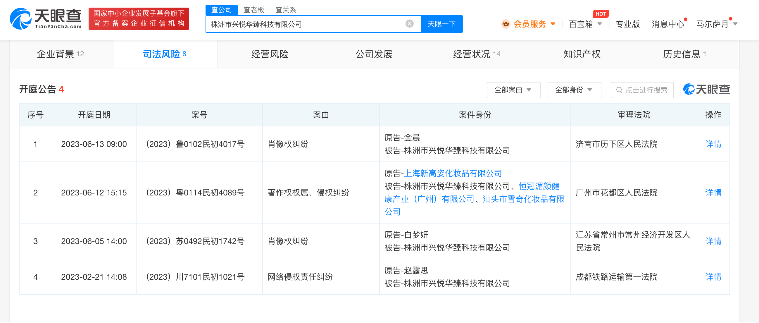Image resolution: width=759 pixels, height=323 pixels.
Task: Clear the search box with the X icon
Action: [409, 24]
